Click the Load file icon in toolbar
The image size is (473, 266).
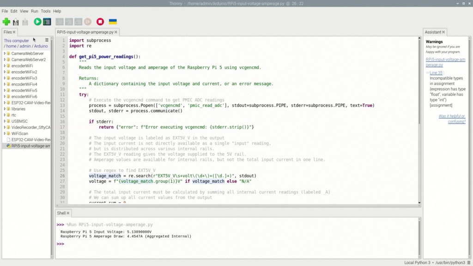(x=16, y=22)
